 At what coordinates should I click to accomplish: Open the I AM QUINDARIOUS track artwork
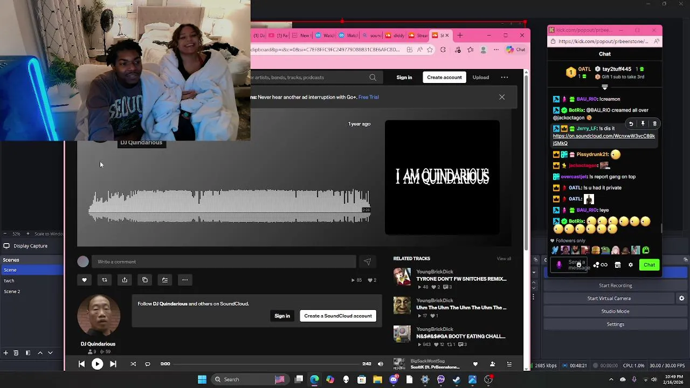442,177
